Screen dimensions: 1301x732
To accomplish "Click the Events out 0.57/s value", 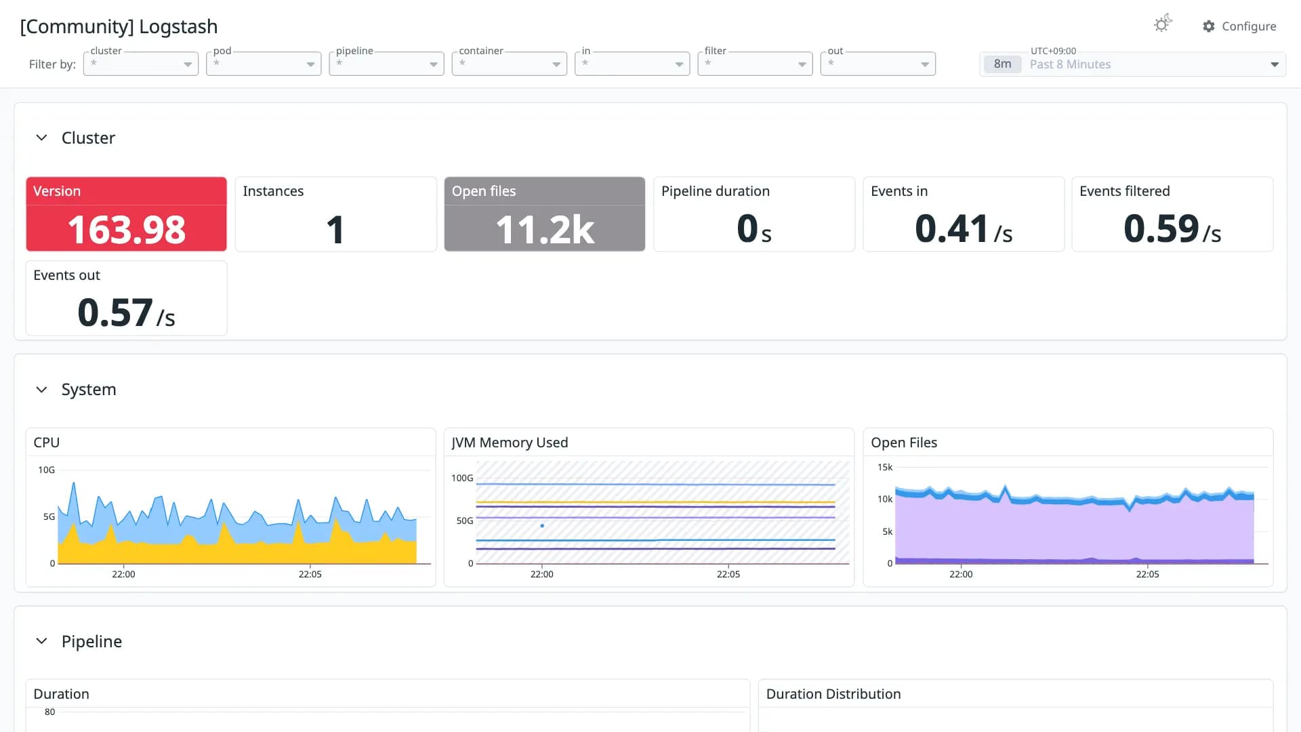I will click(x=126, y=313).
